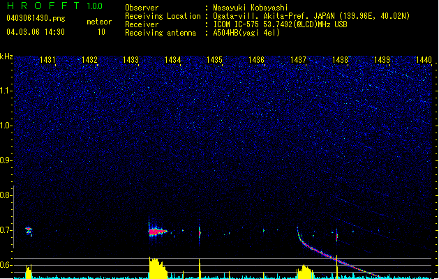Click the 1434 time marker
This screenshot has height=279, width=439.
point(173,60)
